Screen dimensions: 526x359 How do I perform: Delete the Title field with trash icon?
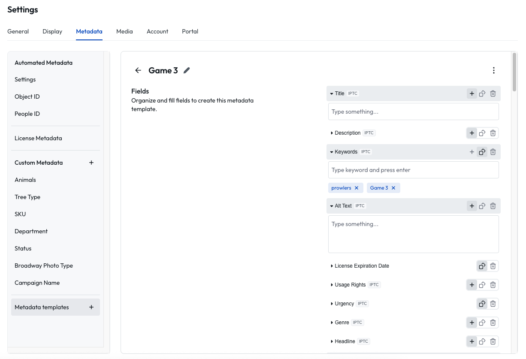tap(493, 94)
